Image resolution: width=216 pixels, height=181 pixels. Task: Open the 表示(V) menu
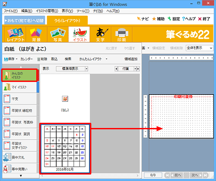(x=67, y=11)
